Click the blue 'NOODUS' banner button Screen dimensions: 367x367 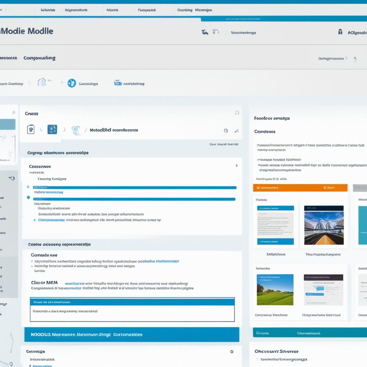pyautogui.click(x=132, y=334)
